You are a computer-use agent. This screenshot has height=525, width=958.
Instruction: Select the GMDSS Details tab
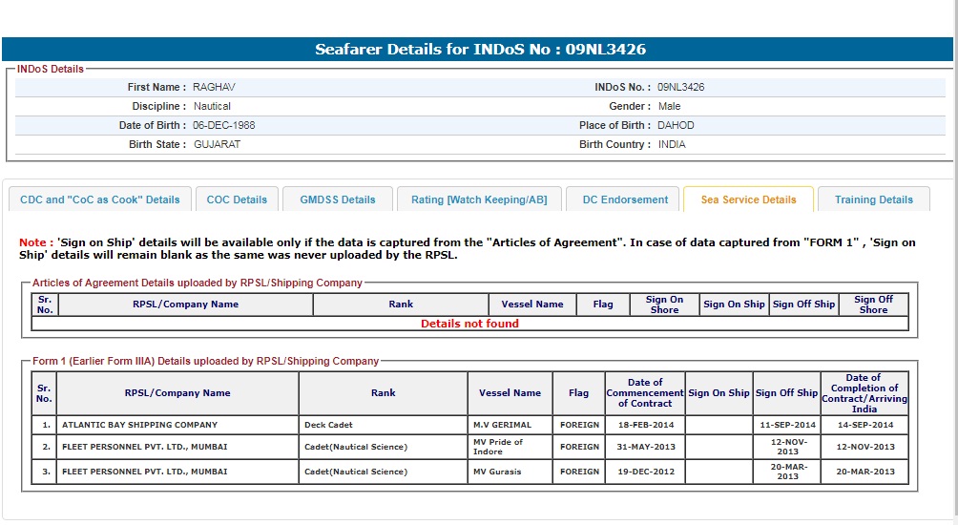[338, 199]
